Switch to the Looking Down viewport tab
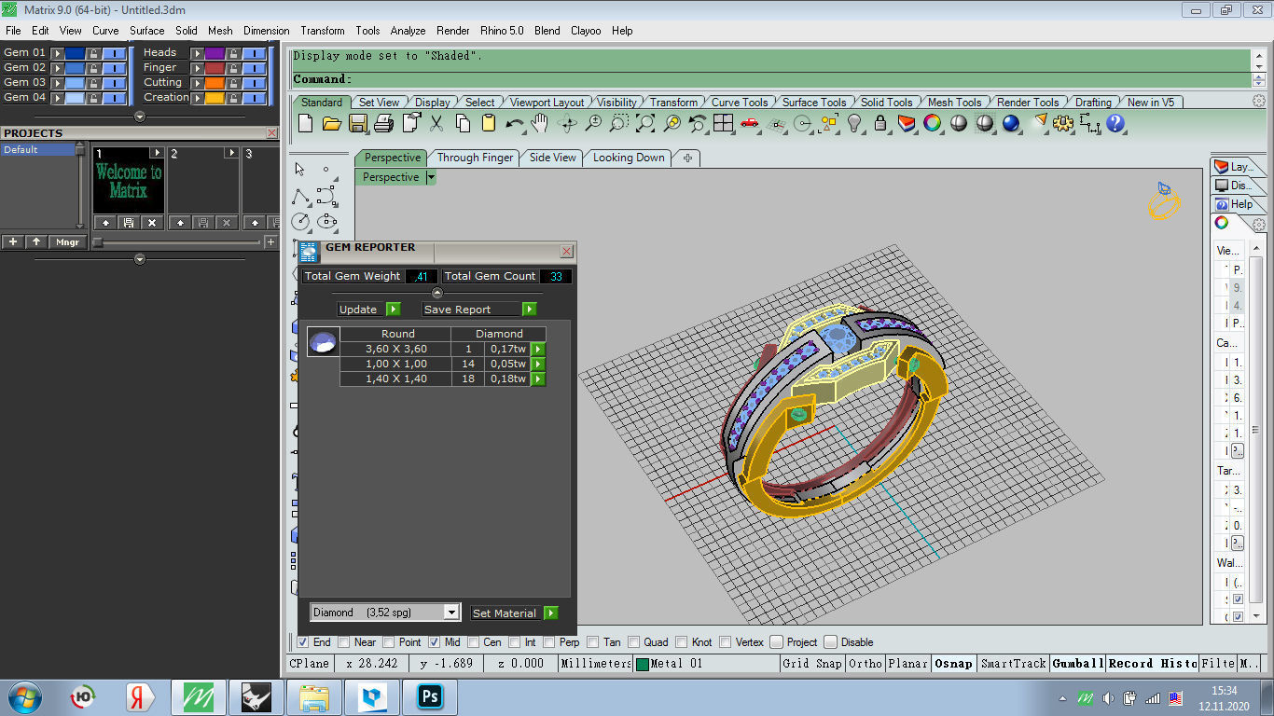Screen dimensions: 1274x716 (x=629, y=158)
